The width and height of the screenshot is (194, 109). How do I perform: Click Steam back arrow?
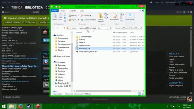[3, 8]
